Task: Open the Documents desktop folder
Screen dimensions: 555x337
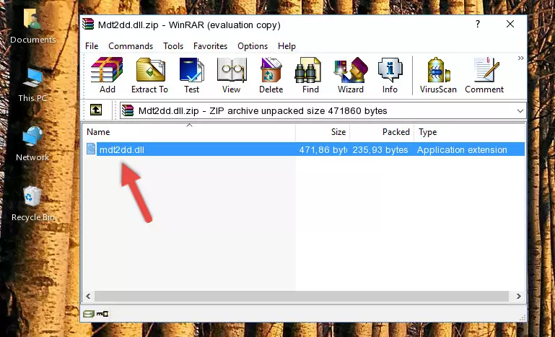Action: click(x=32, y=27)
